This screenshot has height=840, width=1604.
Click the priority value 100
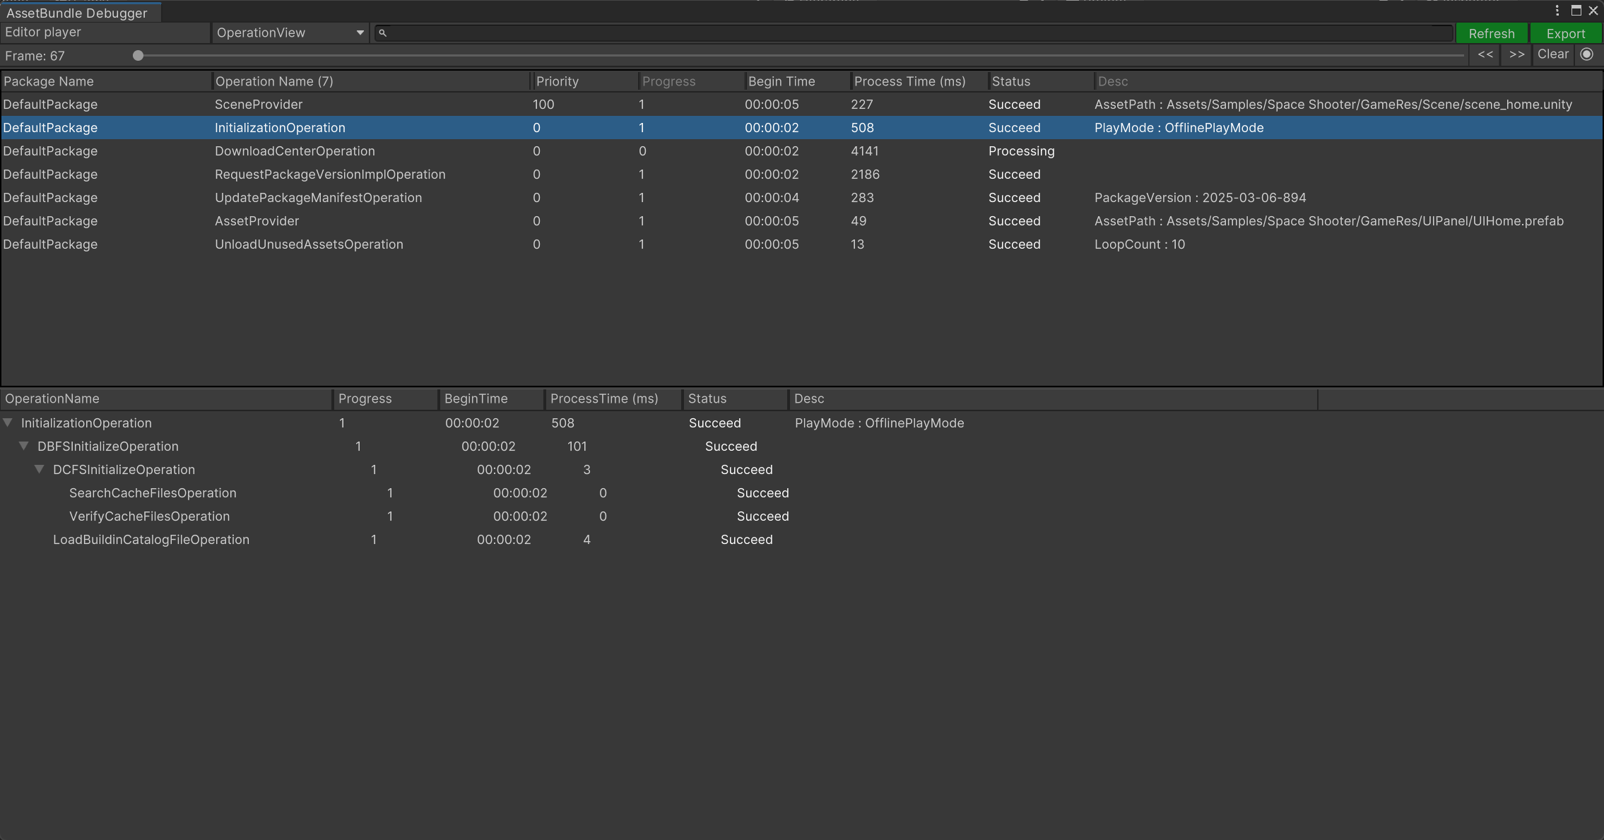pos(543,105)
